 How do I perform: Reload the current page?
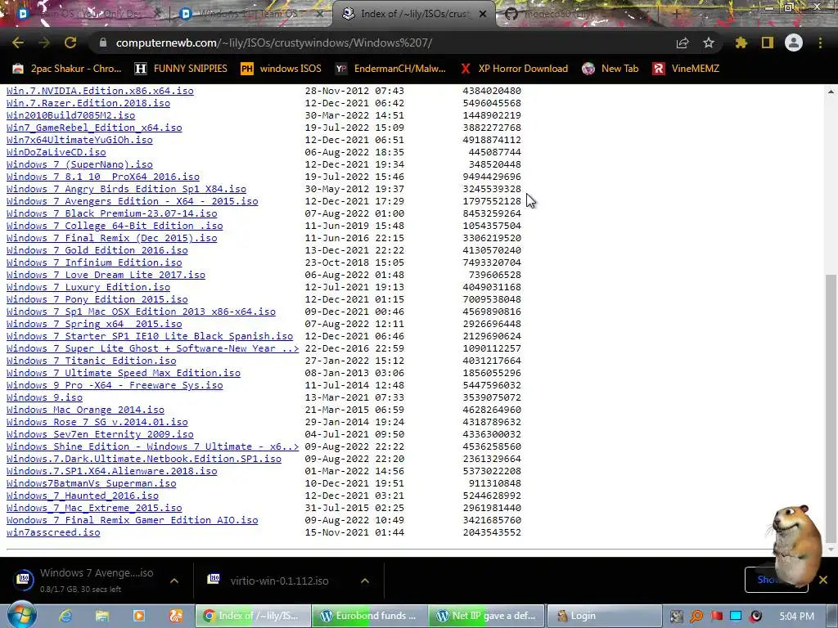tap(70, 43)
